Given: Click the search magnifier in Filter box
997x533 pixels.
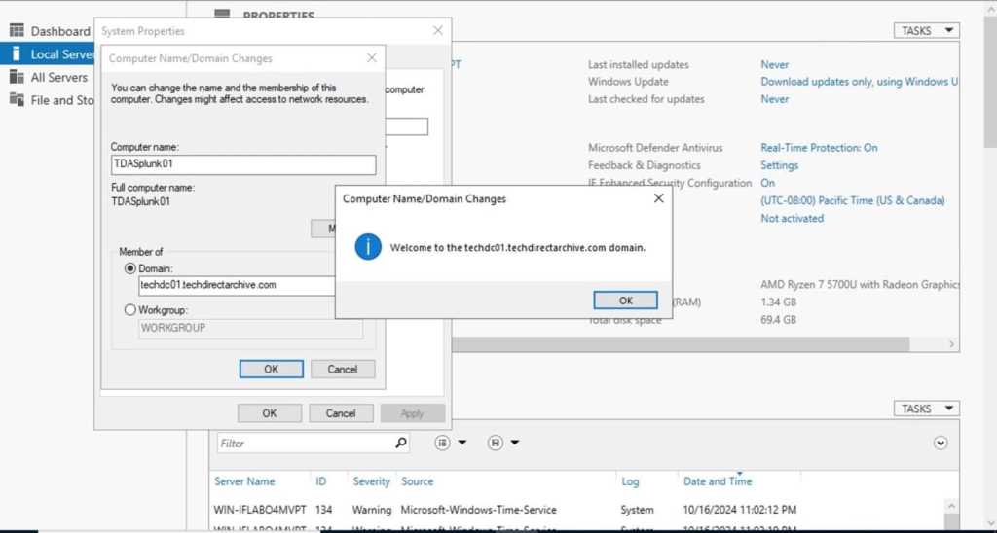Looking at the screenshot, I should pos(401,443).
